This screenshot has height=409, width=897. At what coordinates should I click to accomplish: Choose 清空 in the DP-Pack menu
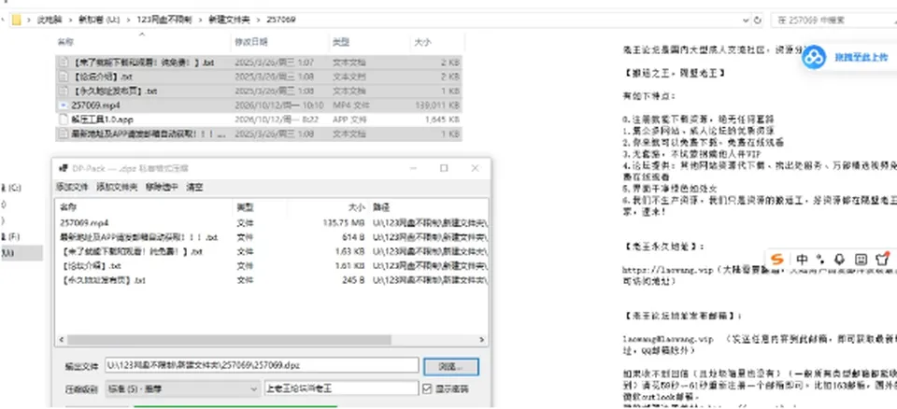194,187
